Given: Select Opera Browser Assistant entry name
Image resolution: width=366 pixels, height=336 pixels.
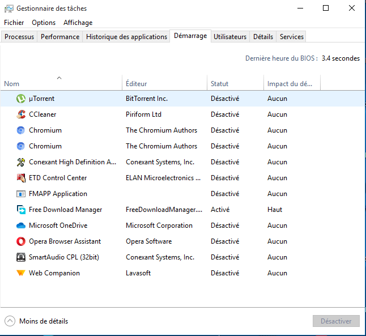Looking at the screenshot, I should coord(65,241).
